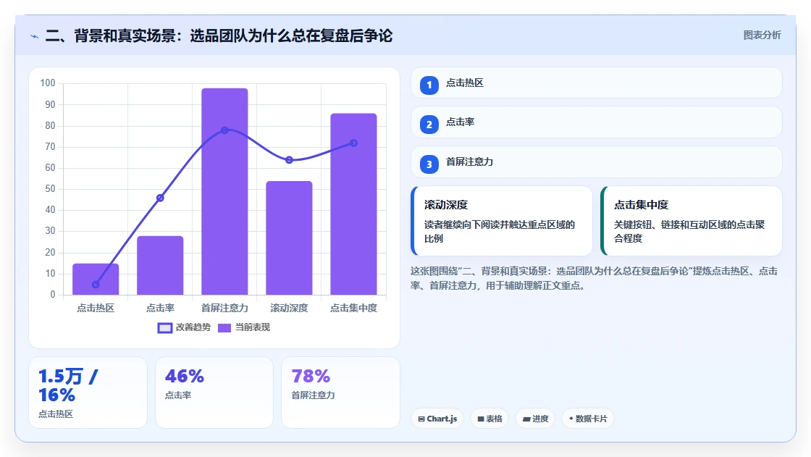The width and height of the screenshot is (811, 457).
Task: Open the 点击集中度 description card
Action: [692, 221]
